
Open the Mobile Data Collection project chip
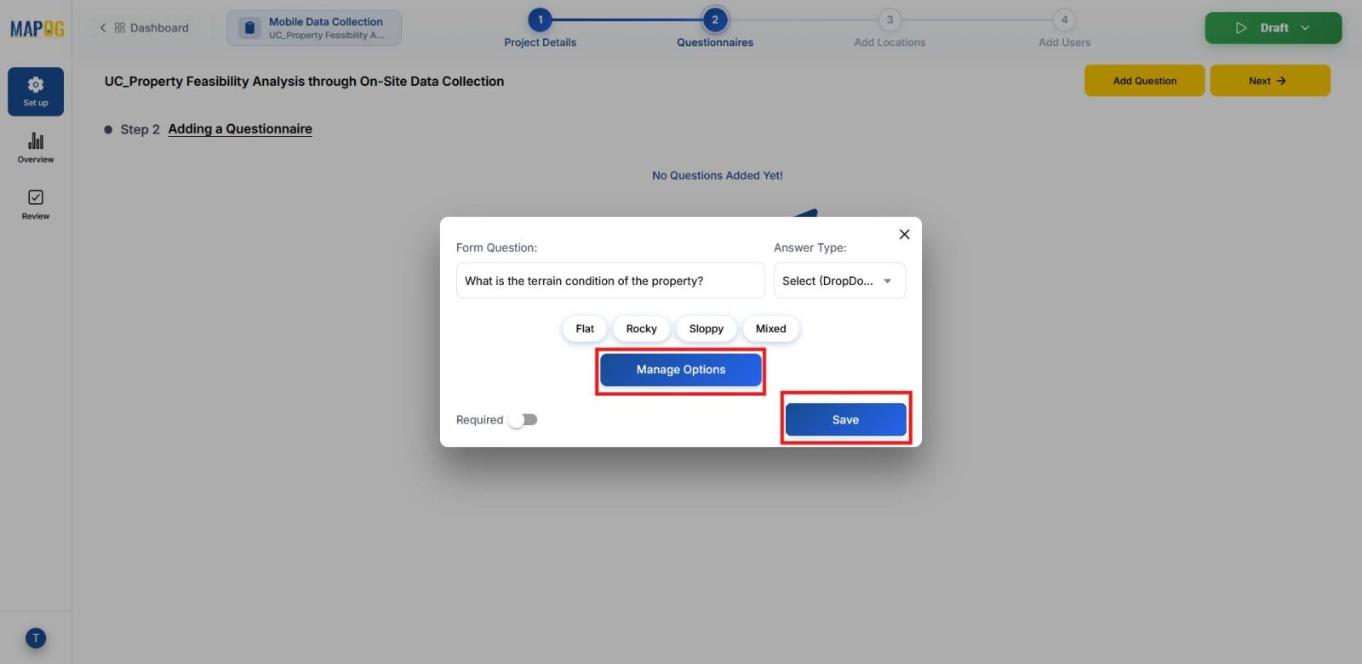coord(314,28)
